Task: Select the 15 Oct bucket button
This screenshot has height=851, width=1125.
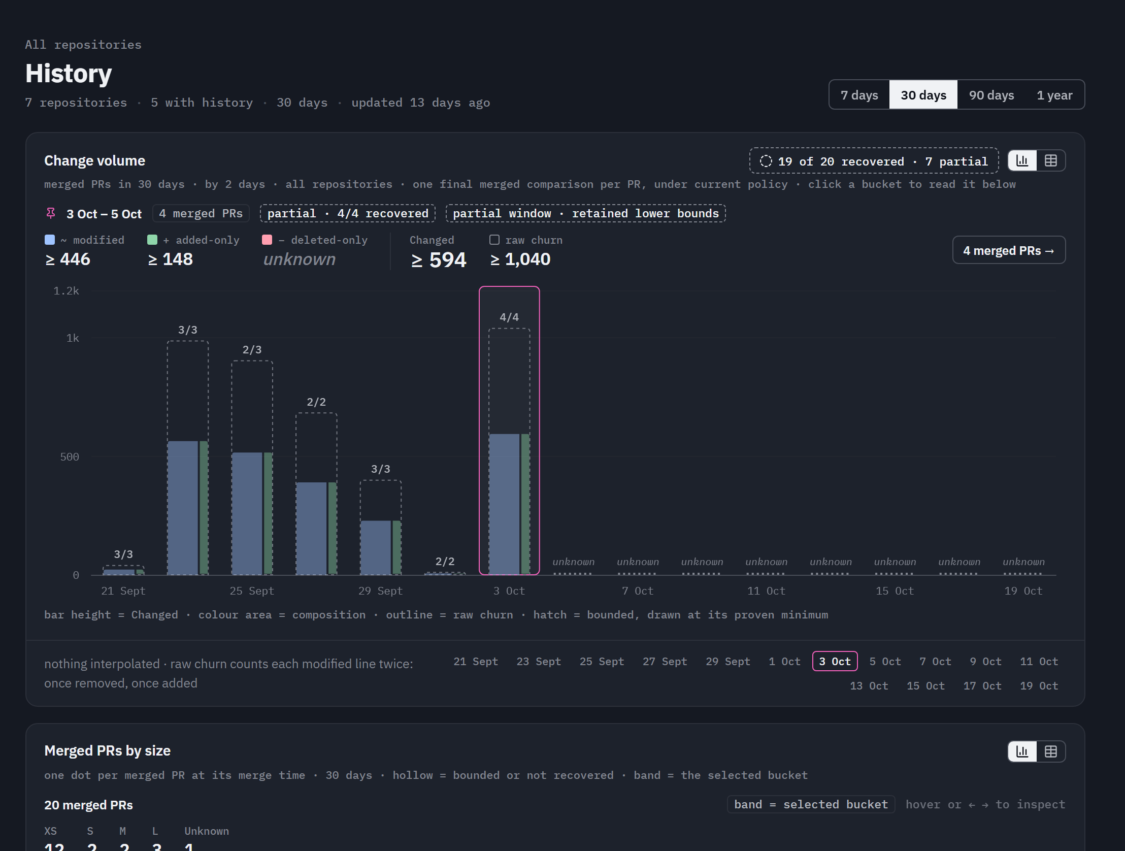Action: pos(925,685)
